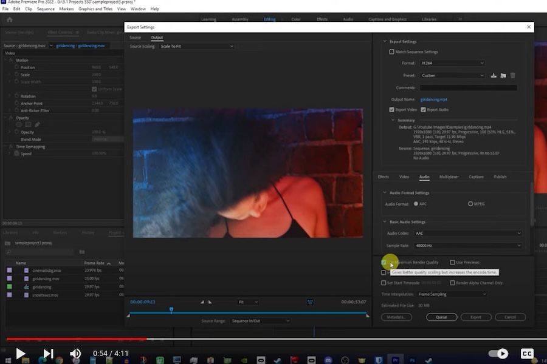547x364 pixels.
Task: Click the Anchor Point stopwatch icon
Action: (x=16, y=103)
